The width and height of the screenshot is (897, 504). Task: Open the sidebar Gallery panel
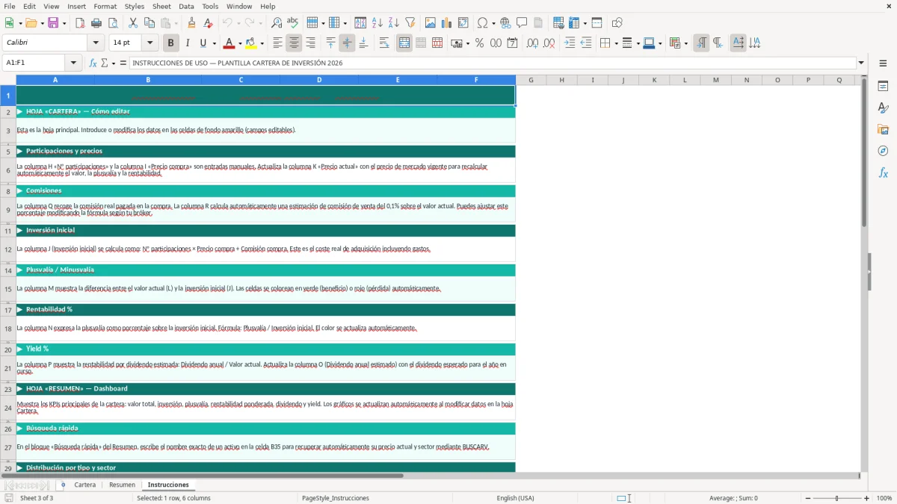[x=883, y=129]
